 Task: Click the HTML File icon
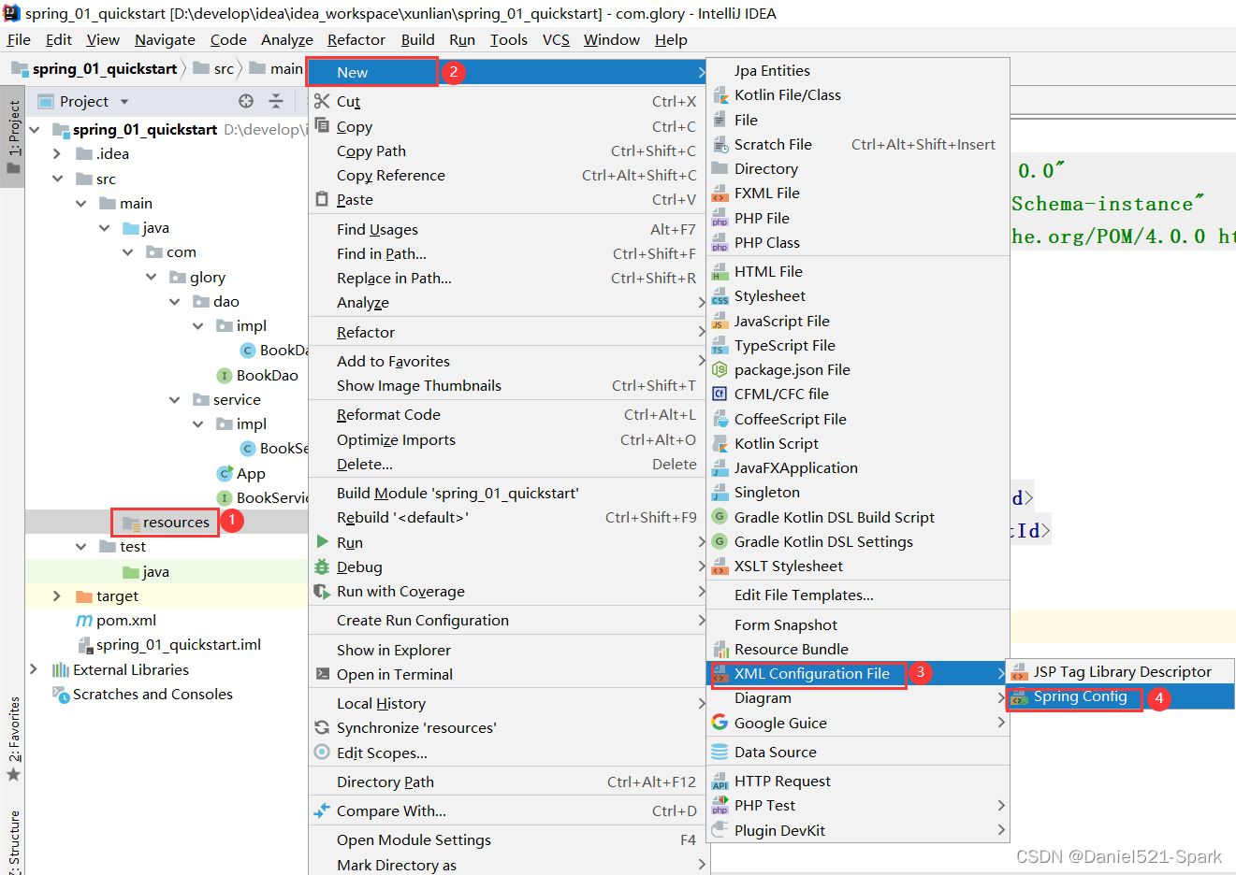point(720,271)
